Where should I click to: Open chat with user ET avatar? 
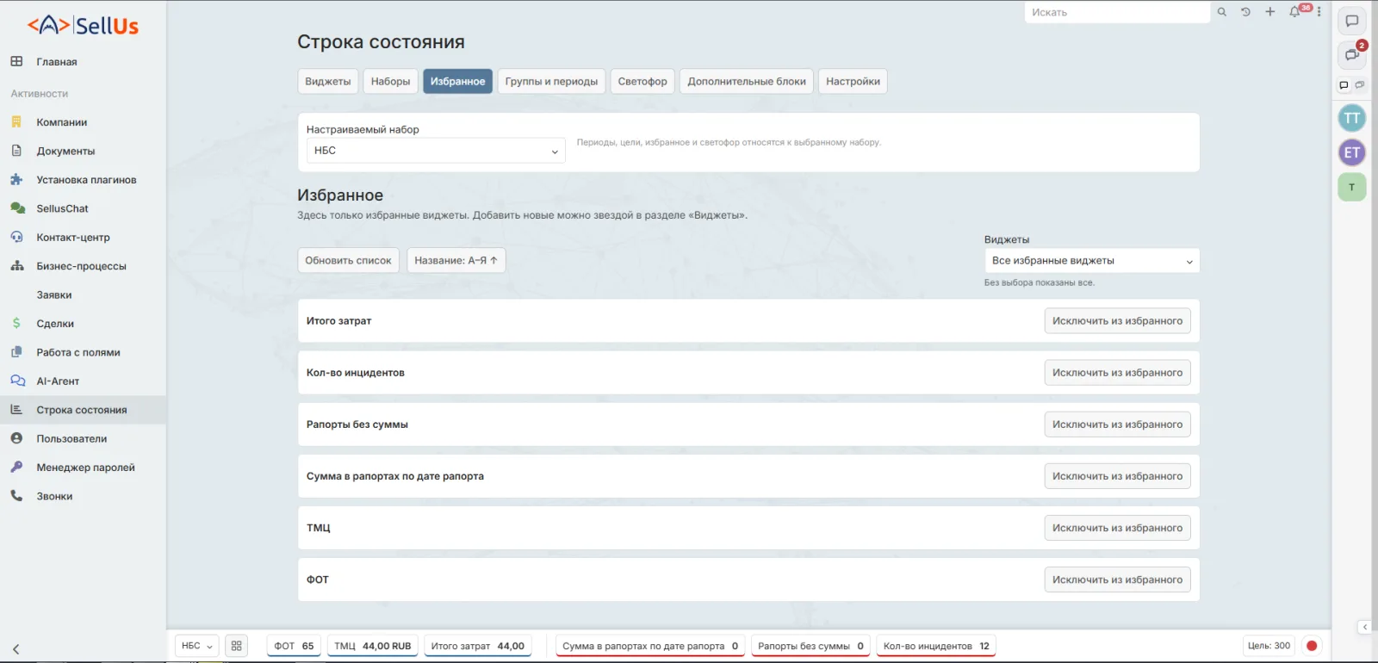[1352, 152]
